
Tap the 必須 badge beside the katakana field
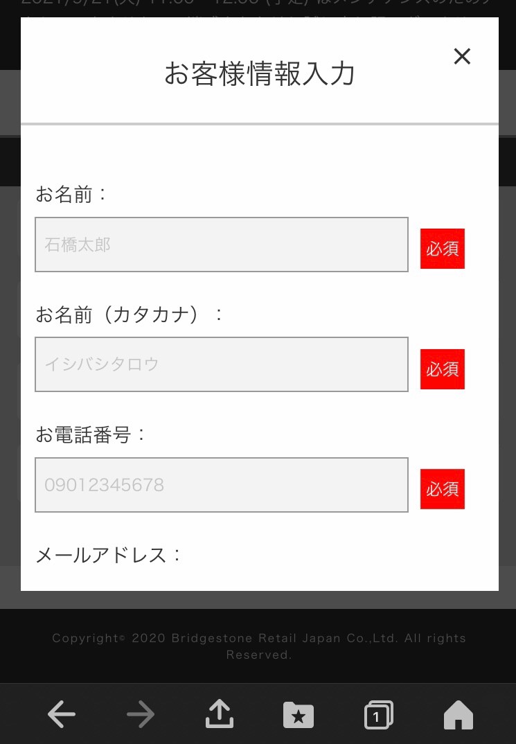(443, 369)
